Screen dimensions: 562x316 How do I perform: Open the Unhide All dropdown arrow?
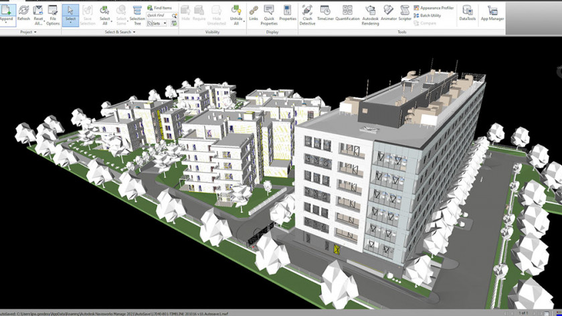(244, 21)
